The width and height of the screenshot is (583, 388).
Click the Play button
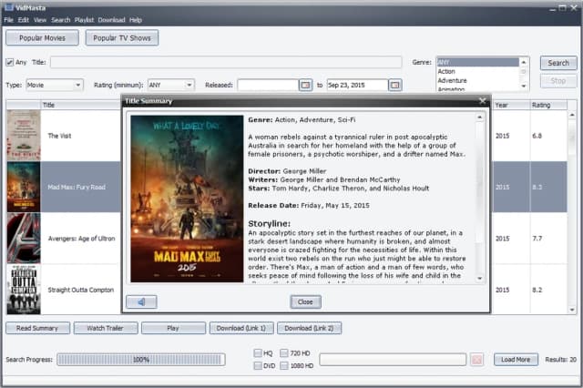[173, 328]
